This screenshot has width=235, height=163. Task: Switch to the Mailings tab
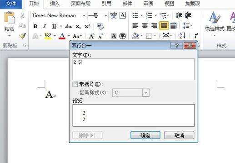127,4
